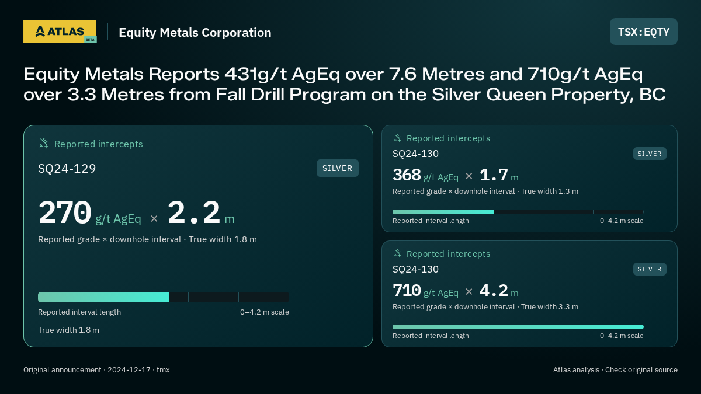Click the SILVER tag on SQ24-129 card
Image resolution: width=701 pixels, height=394 pixels.
[338, 168]
